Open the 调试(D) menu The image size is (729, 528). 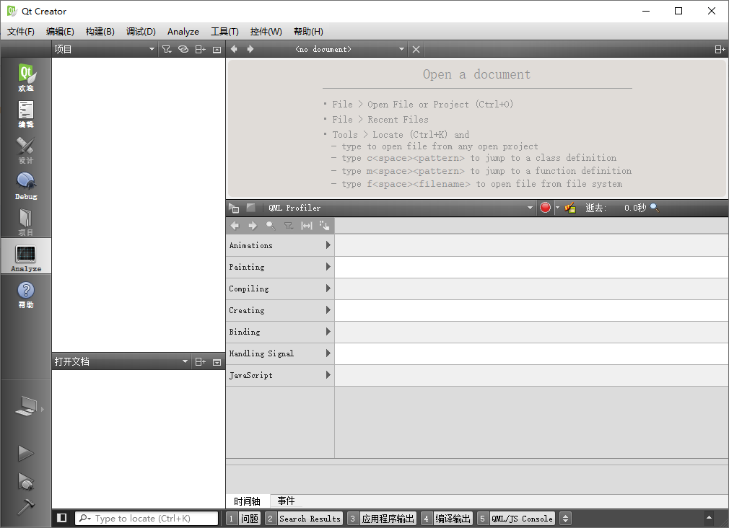(141, 31)
